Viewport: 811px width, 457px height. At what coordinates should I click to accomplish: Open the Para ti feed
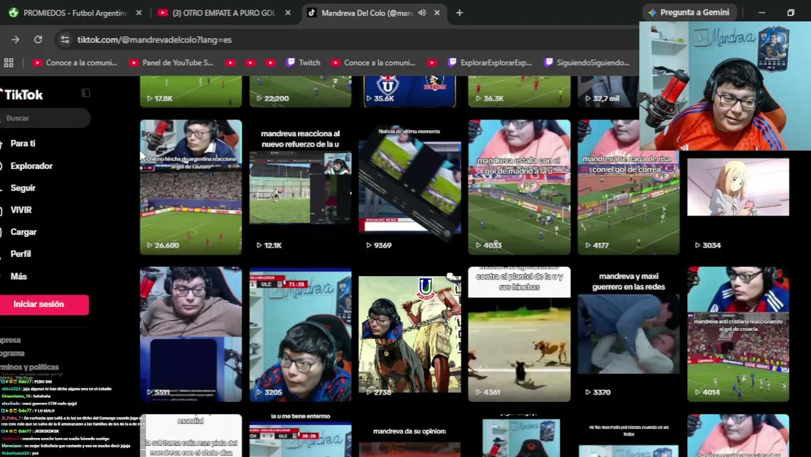23,143
